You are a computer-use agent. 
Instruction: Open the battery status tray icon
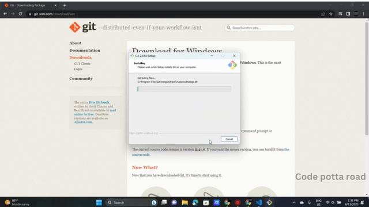pyautogui.click(x=339, y=202)
